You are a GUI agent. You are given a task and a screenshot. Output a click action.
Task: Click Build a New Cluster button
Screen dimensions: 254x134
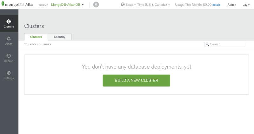tap(137, 81)
